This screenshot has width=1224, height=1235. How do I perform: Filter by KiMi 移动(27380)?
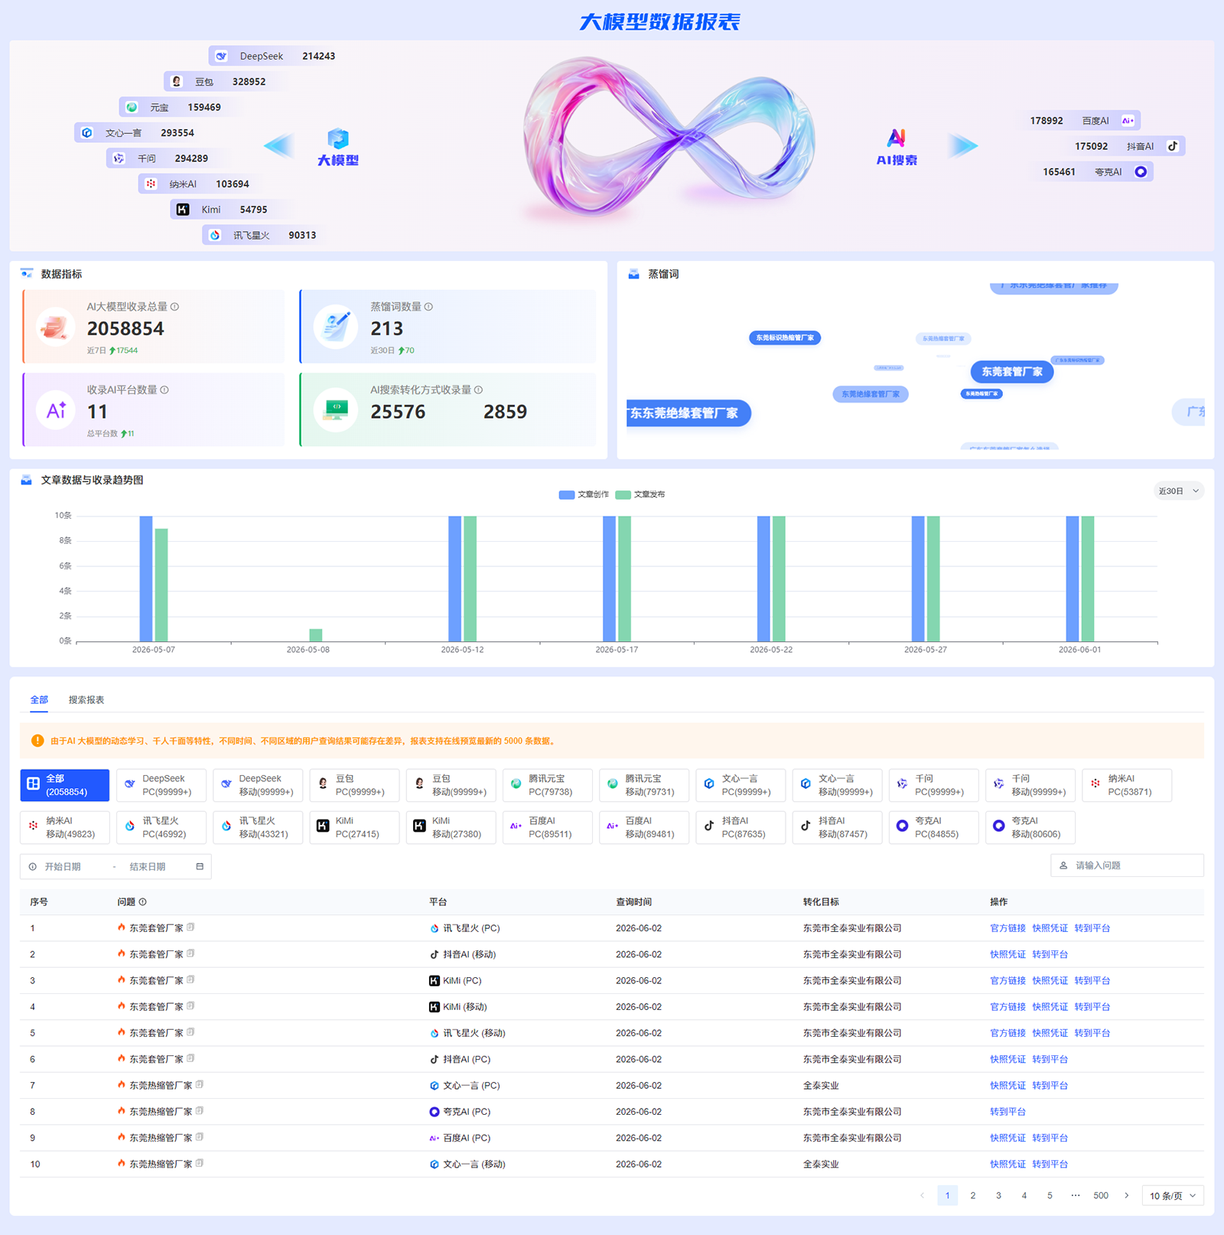[x=451, y=827]
